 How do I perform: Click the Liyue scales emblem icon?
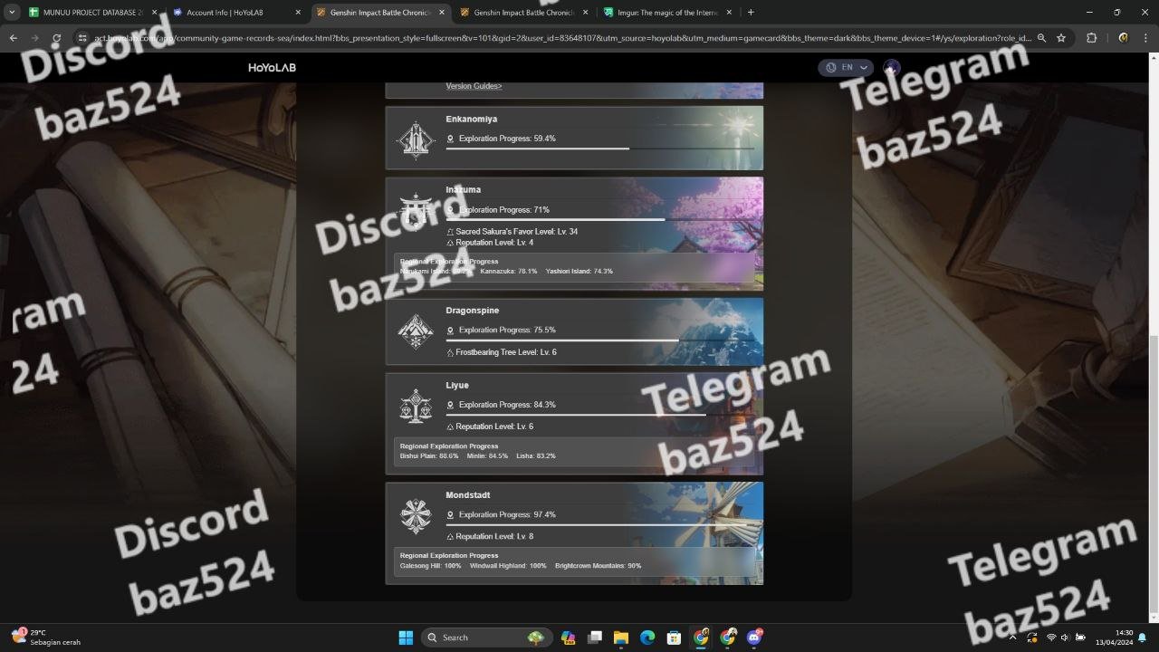(416, 407)
